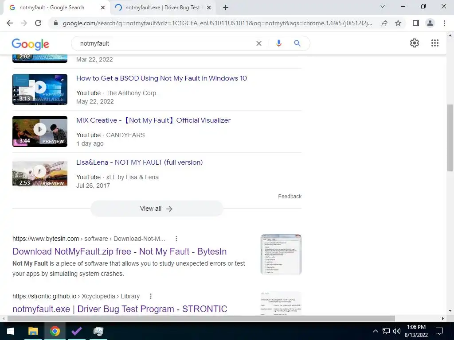Screen dimensions: 454x340
Task: Click the horizontal scrollbar at page bottom
Action: coord(201,319)
